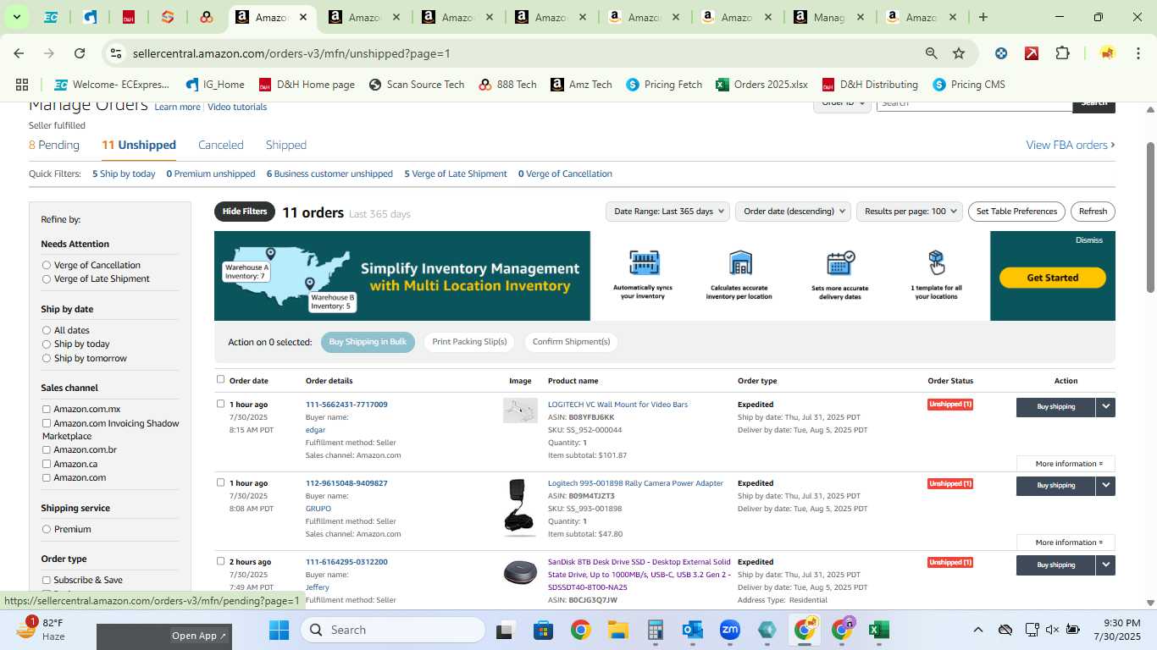Open the tab search dropdown arrow
The width and height of the screenshot is (1157, 650).
click(16, 17)
